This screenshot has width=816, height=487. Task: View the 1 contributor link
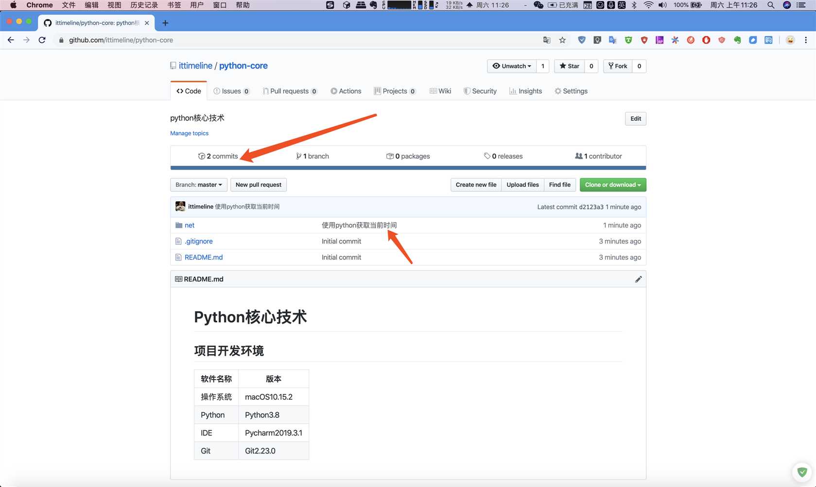tap(598, 156)
